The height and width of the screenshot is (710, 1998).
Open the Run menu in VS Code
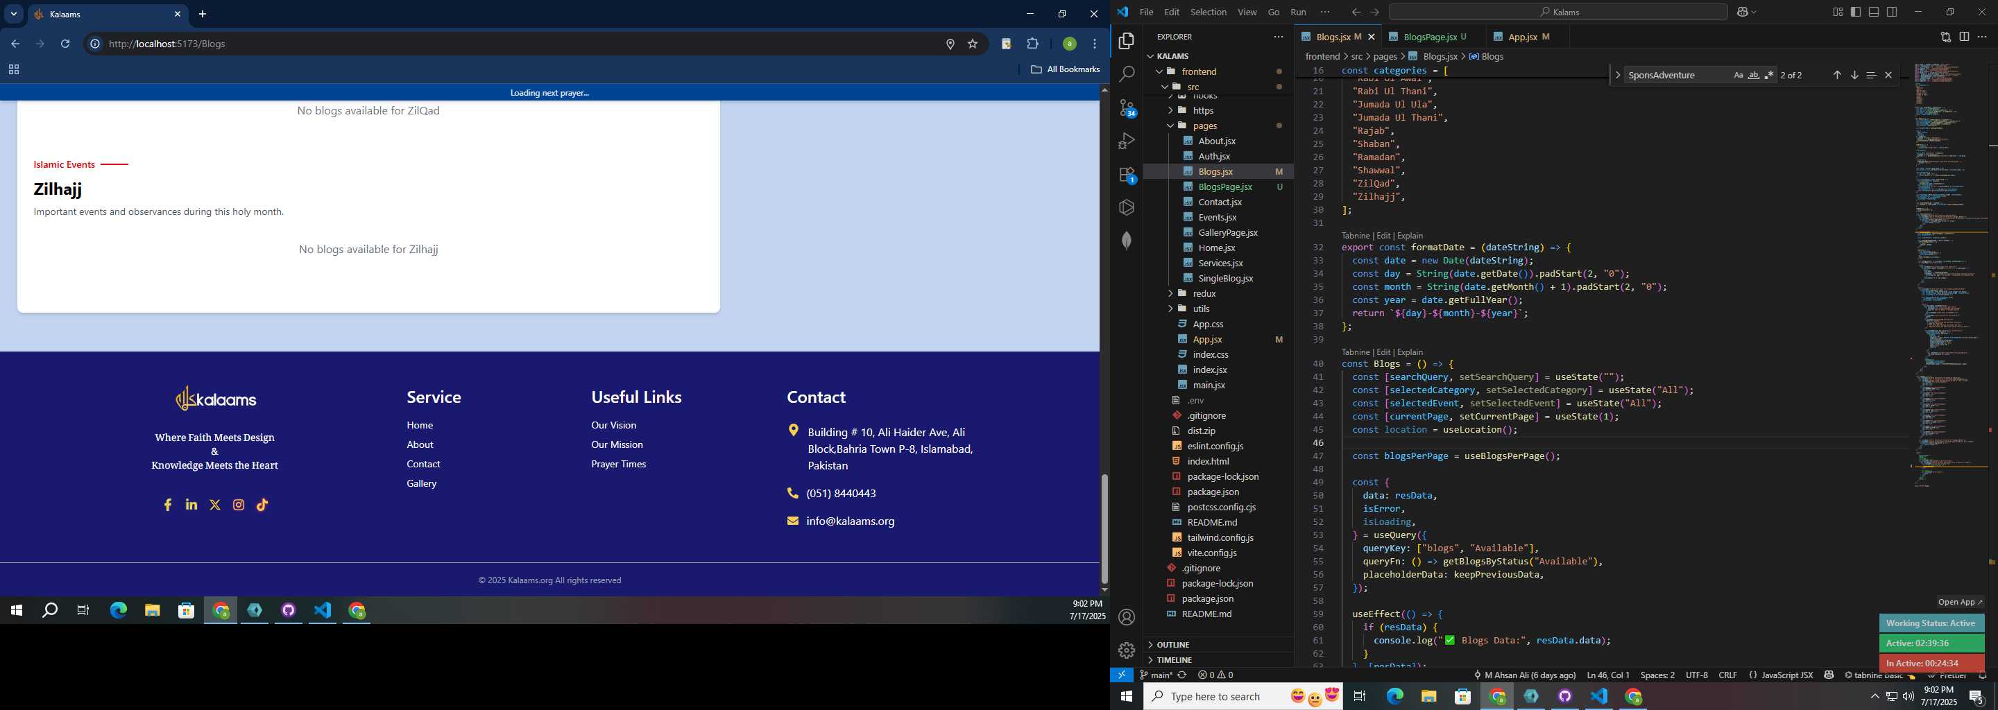point(1299,12)
